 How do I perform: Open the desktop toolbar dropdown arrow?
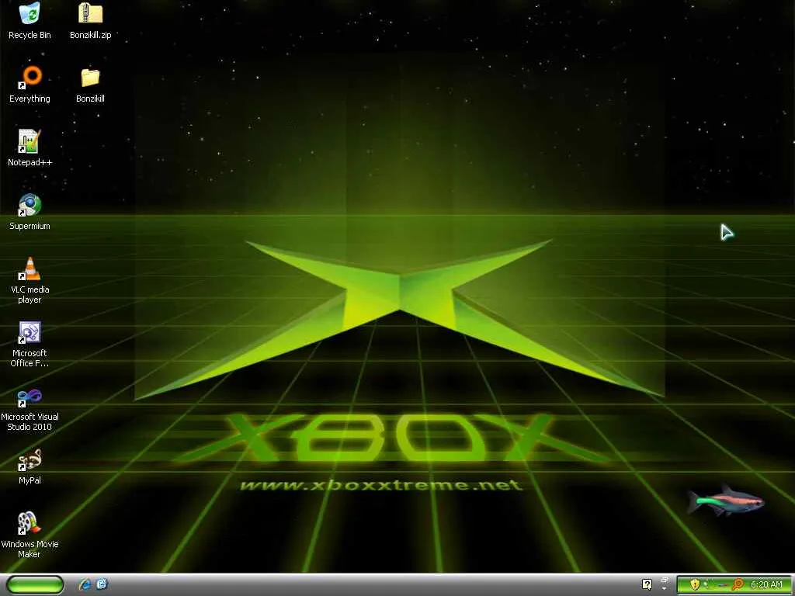pos(665,588)
